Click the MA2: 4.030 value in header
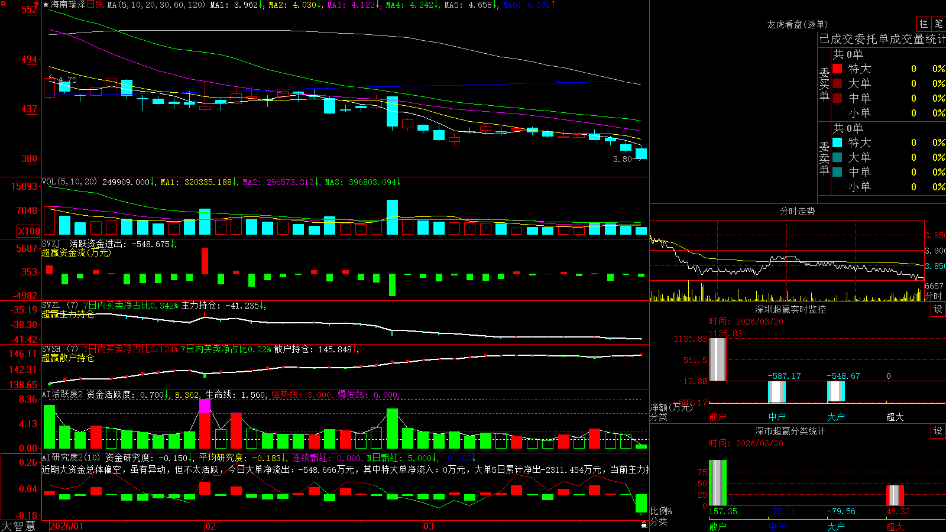The width and height of the screenshot is (946, 532). coord(296,5)
